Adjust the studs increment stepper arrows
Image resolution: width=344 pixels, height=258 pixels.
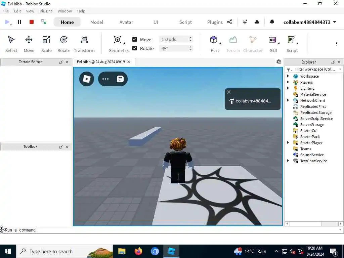tap(190, 39)
